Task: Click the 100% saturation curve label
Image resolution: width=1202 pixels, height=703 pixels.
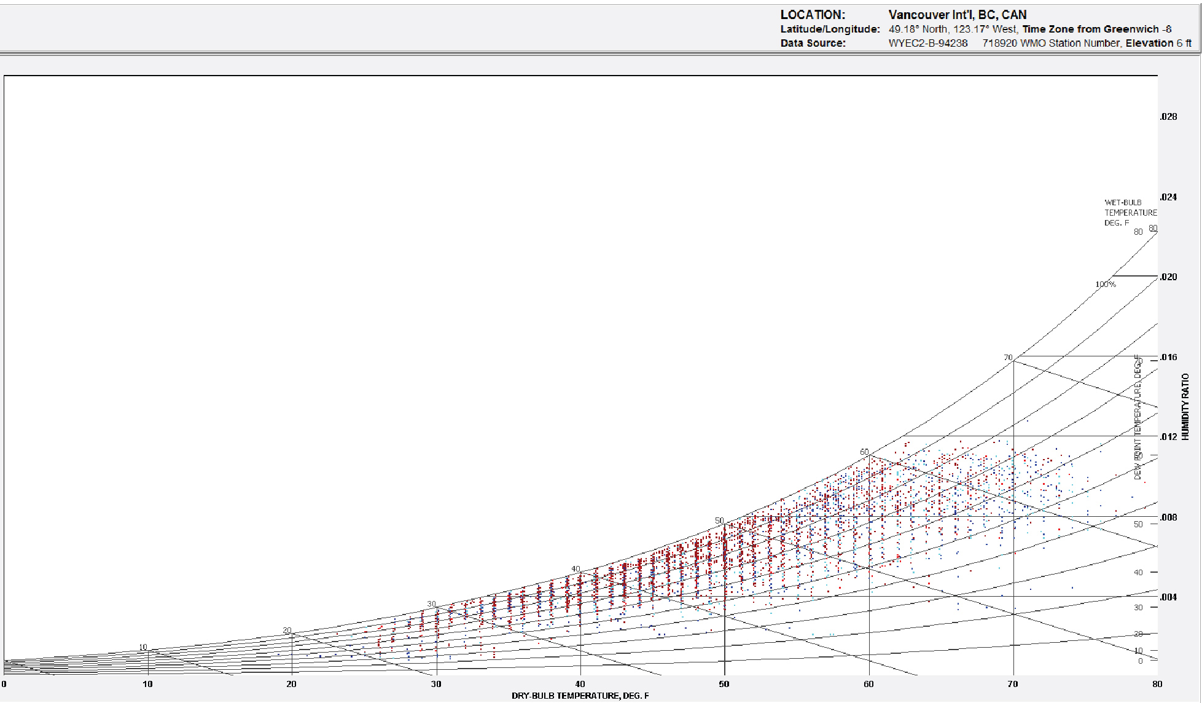Action: 1105,285
